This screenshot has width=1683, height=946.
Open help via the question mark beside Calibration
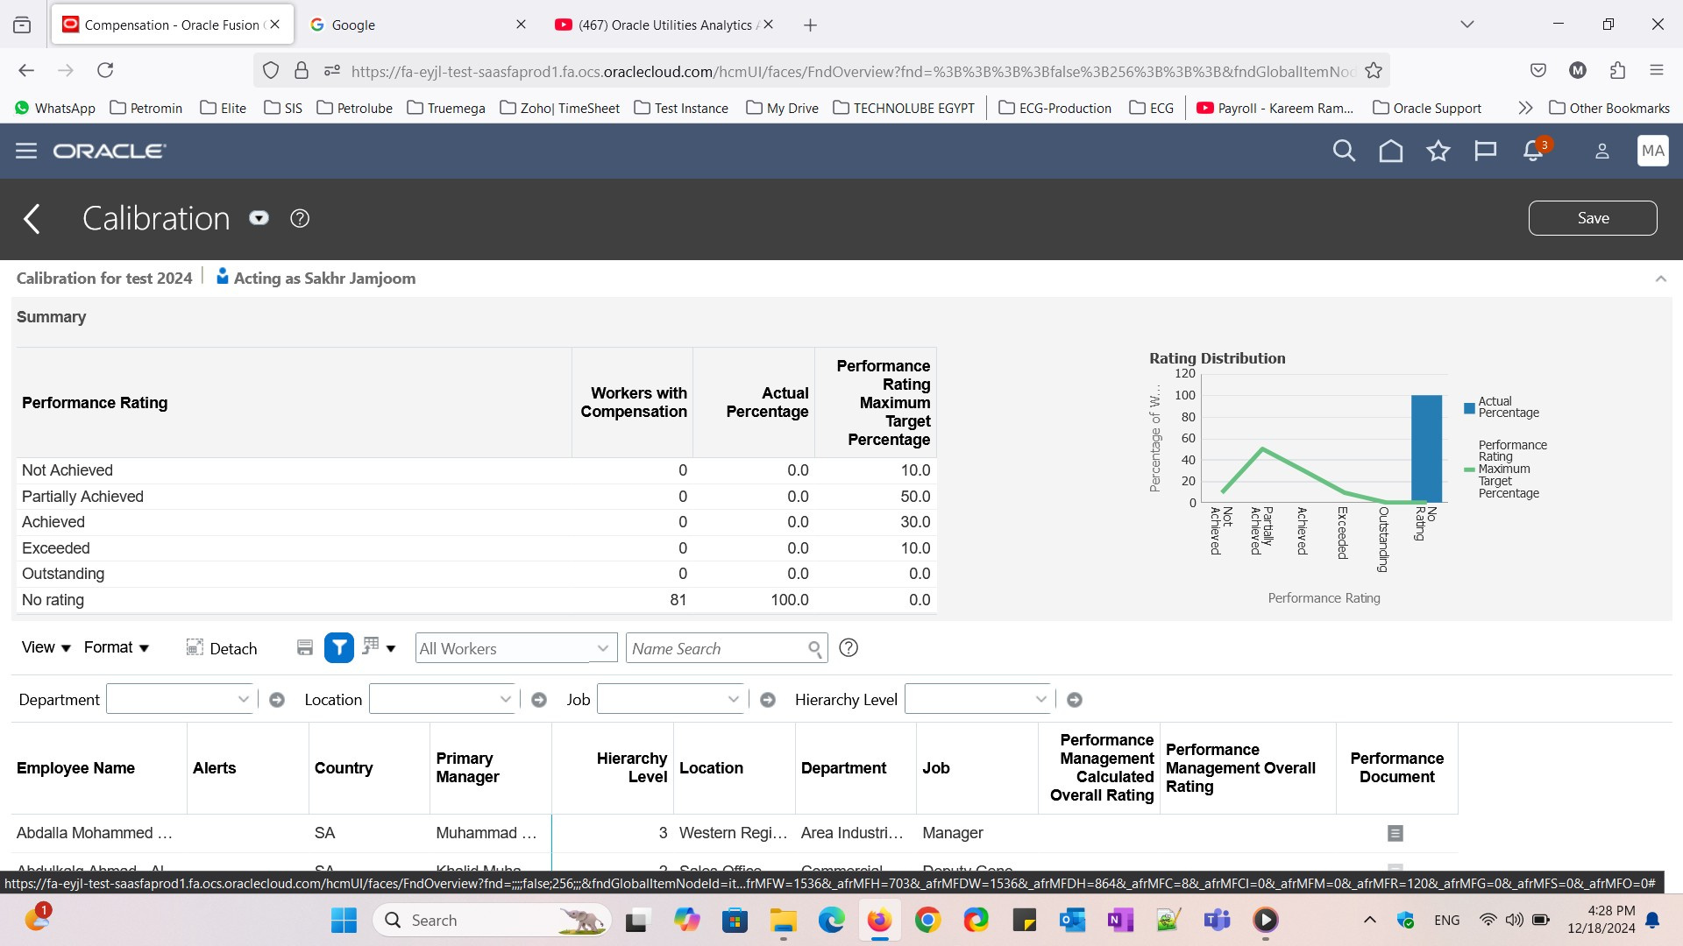click(x=299, y=218)
